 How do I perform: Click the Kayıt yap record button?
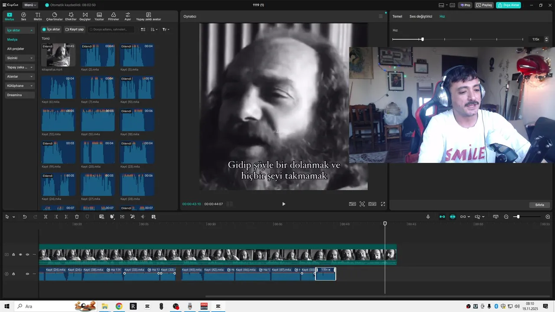pos(75,29)
